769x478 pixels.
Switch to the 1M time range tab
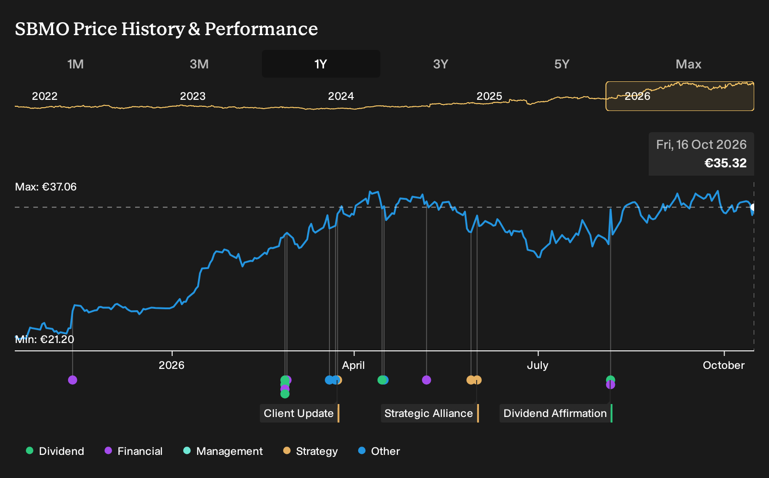tap(75, 64)
